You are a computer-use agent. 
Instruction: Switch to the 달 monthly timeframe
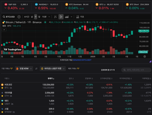pyautogui.click(x=39, y=17)
